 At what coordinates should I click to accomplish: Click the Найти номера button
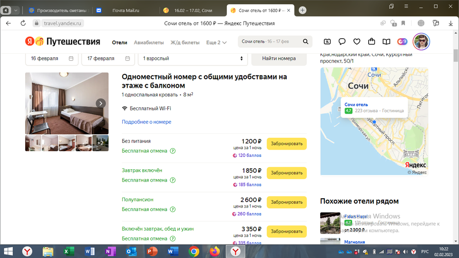pyautogui.click(x=278, y=59)
